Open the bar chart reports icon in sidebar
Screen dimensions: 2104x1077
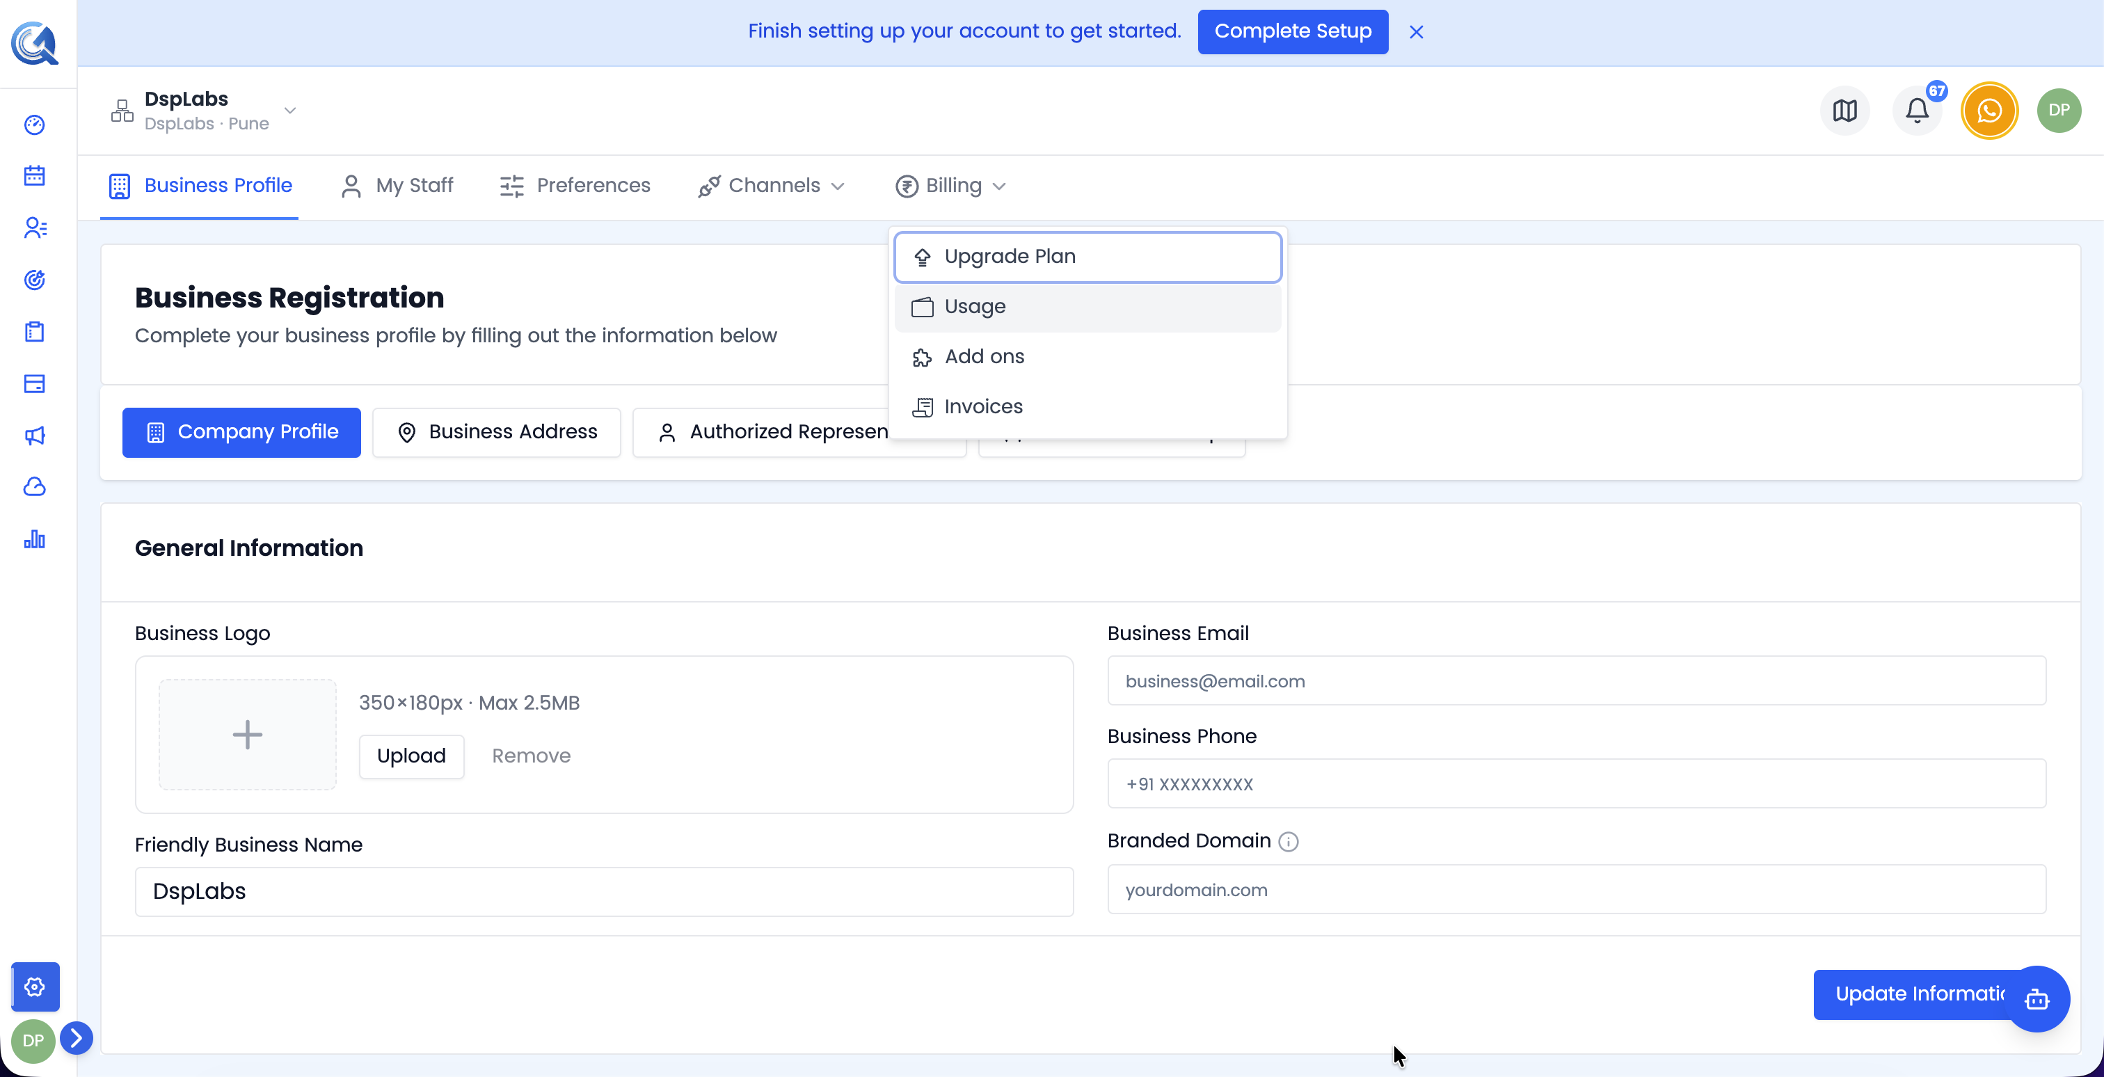34,539
